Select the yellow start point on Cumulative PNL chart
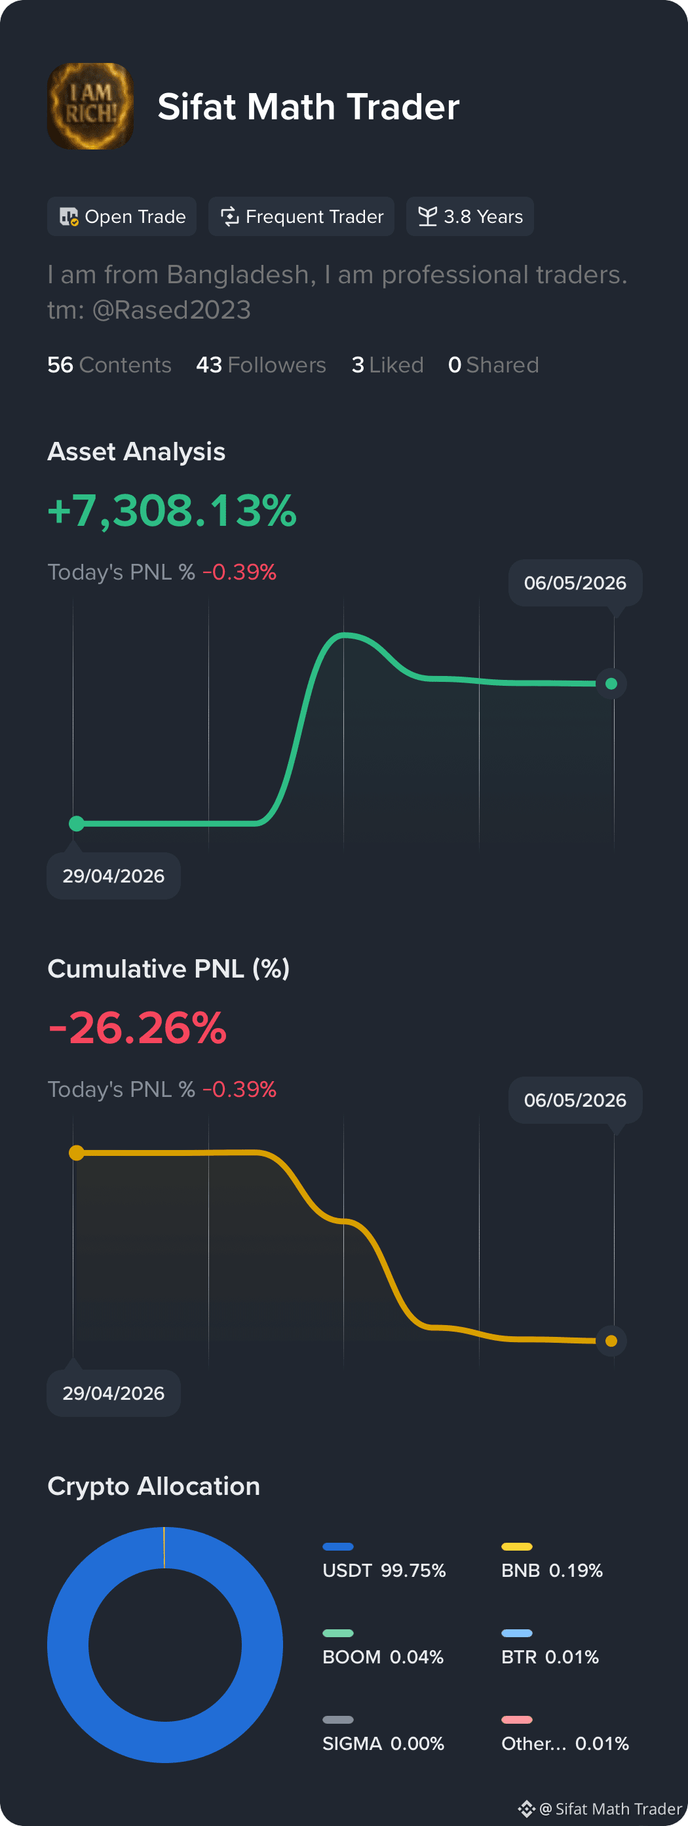688x1826 pixels. (x=77, y=1153)
